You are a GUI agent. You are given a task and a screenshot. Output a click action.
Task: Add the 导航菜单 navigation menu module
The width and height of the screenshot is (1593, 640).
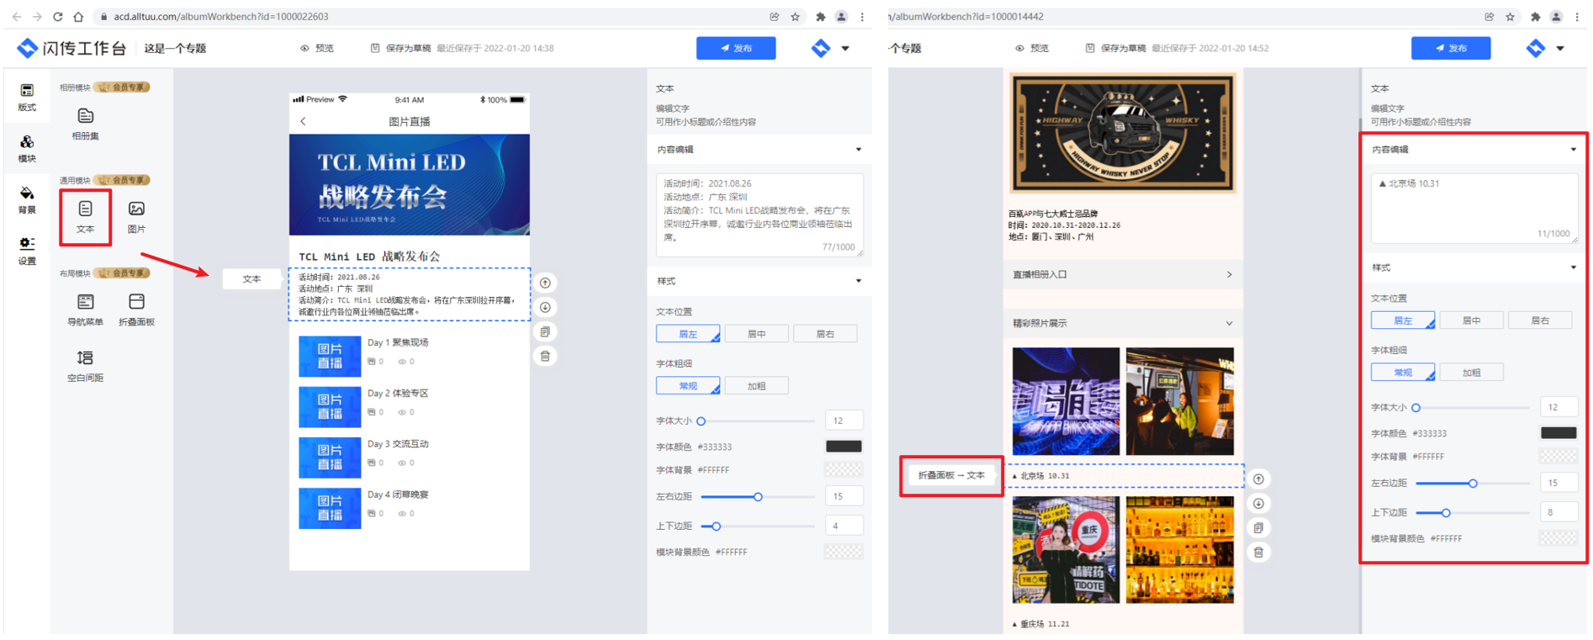point(85,309)
